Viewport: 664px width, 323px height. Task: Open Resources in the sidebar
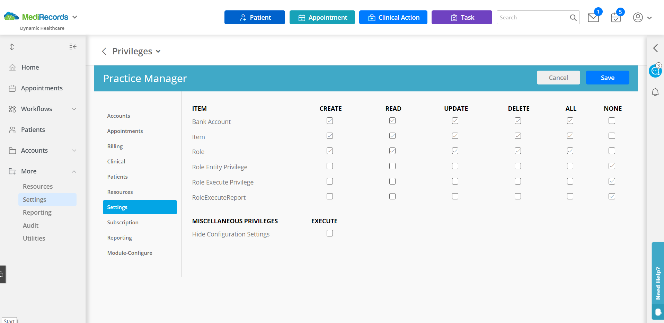[38, 187]
